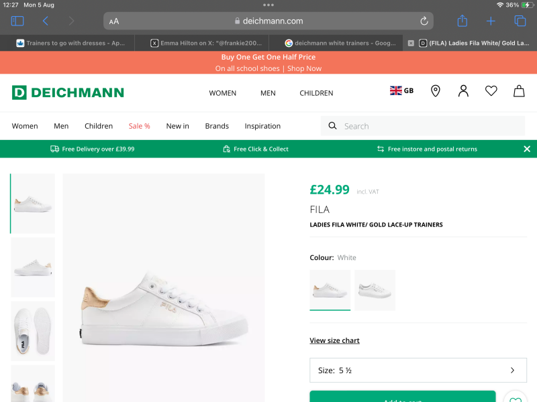Select fourth thumbnail showing gold heels

(33, 383)
